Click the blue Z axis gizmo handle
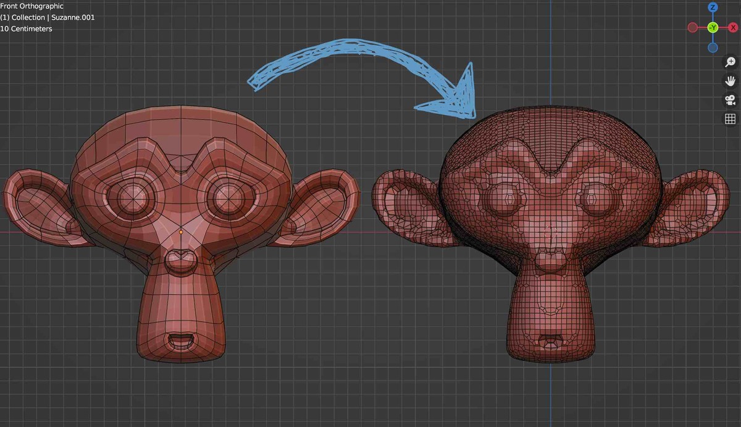The width and height of the screenshot is (741, 427). point(713,7)
